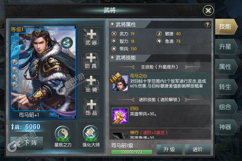Image resolution: width=242 pixels, height=161 pixels.
Task: Open the 强化大师 icon
Action: pos(91,133)
